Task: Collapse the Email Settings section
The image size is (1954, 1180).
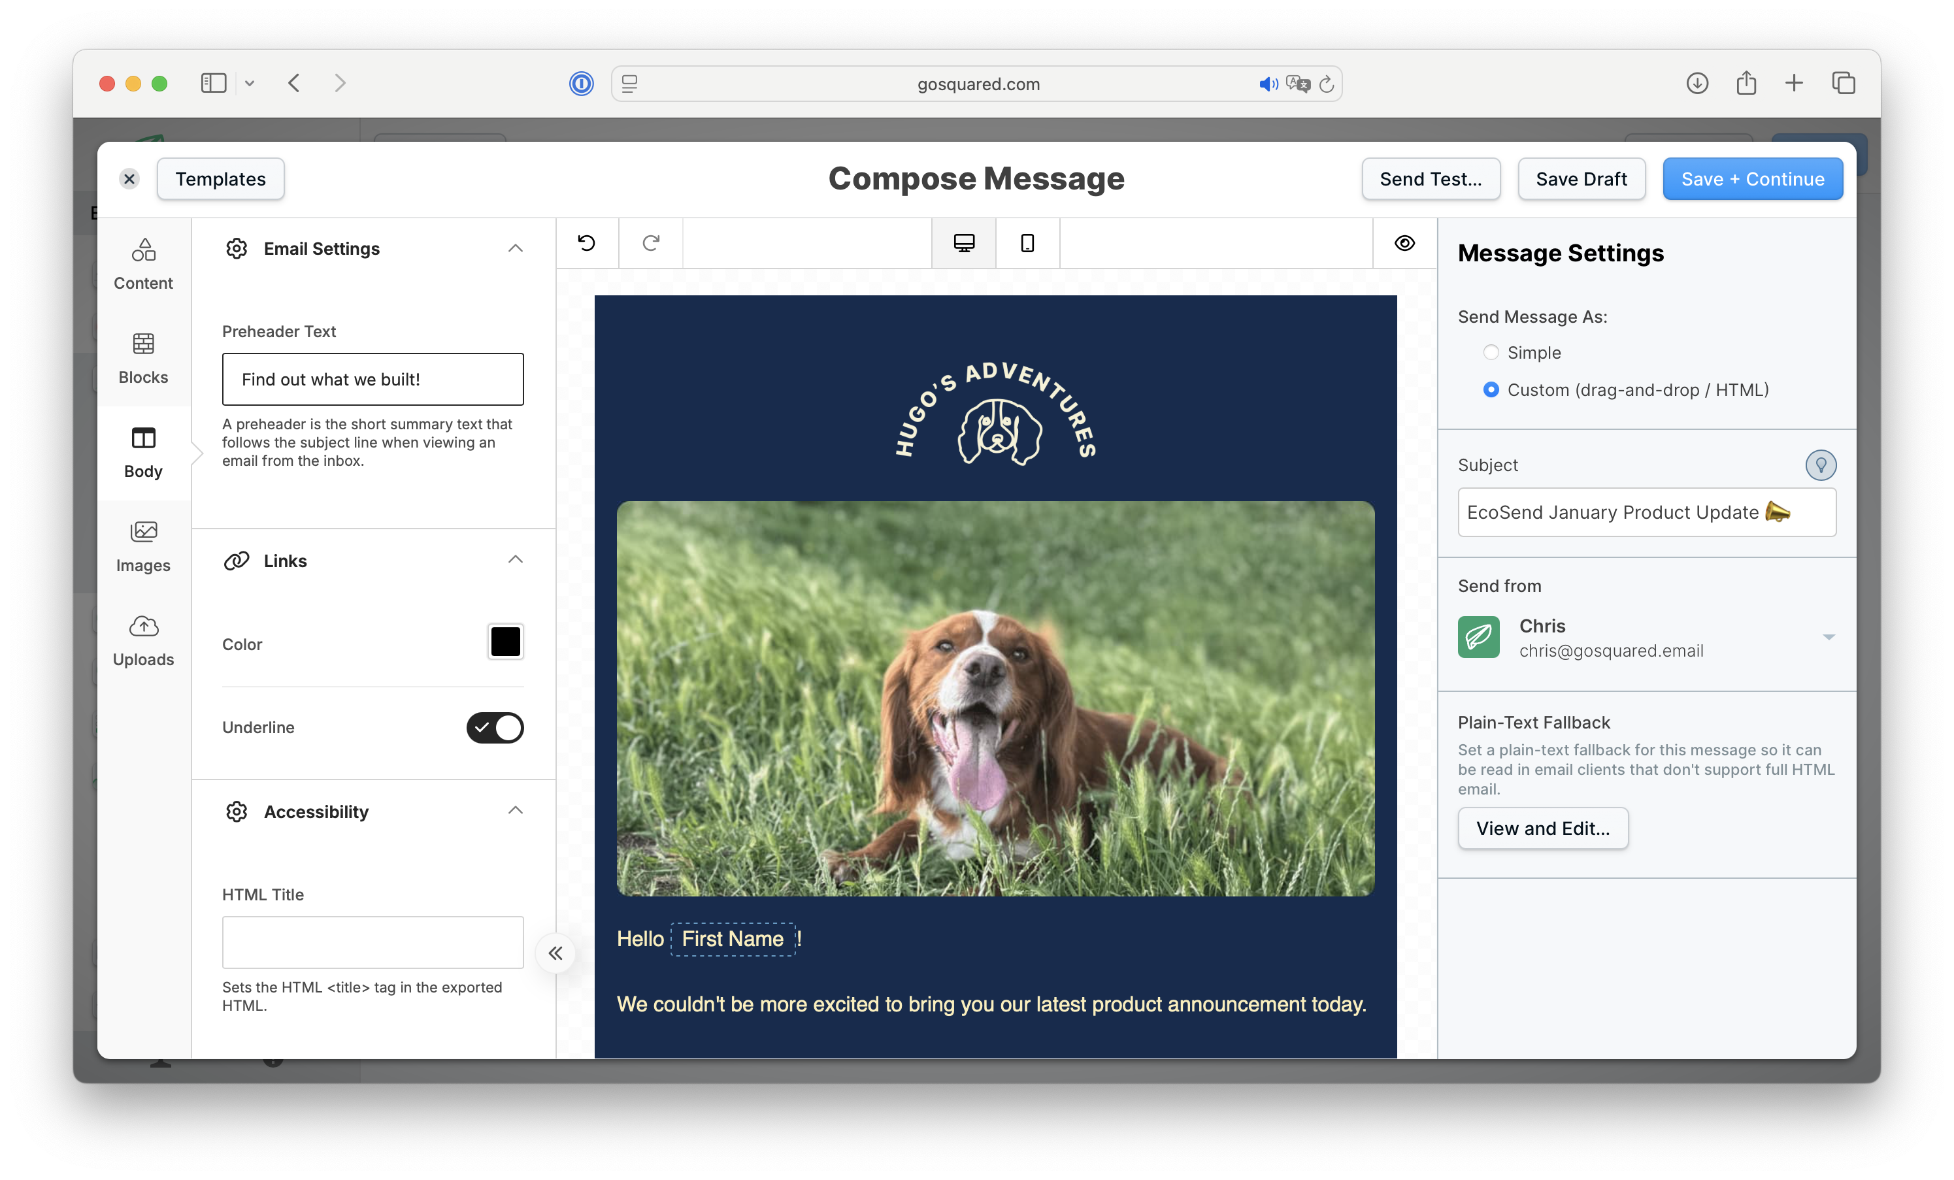Action: click(x=516, y=248)
